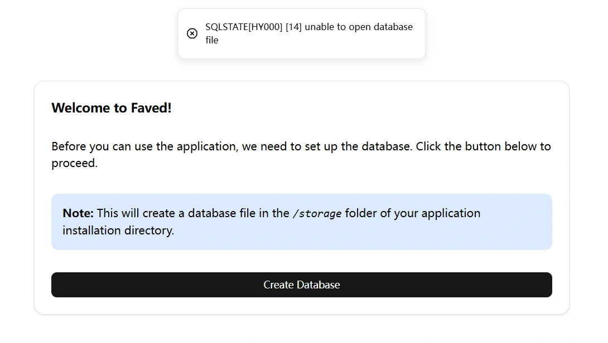Click the word 'file' in error toast
This screenshot has height=343, width=608.
212,40
